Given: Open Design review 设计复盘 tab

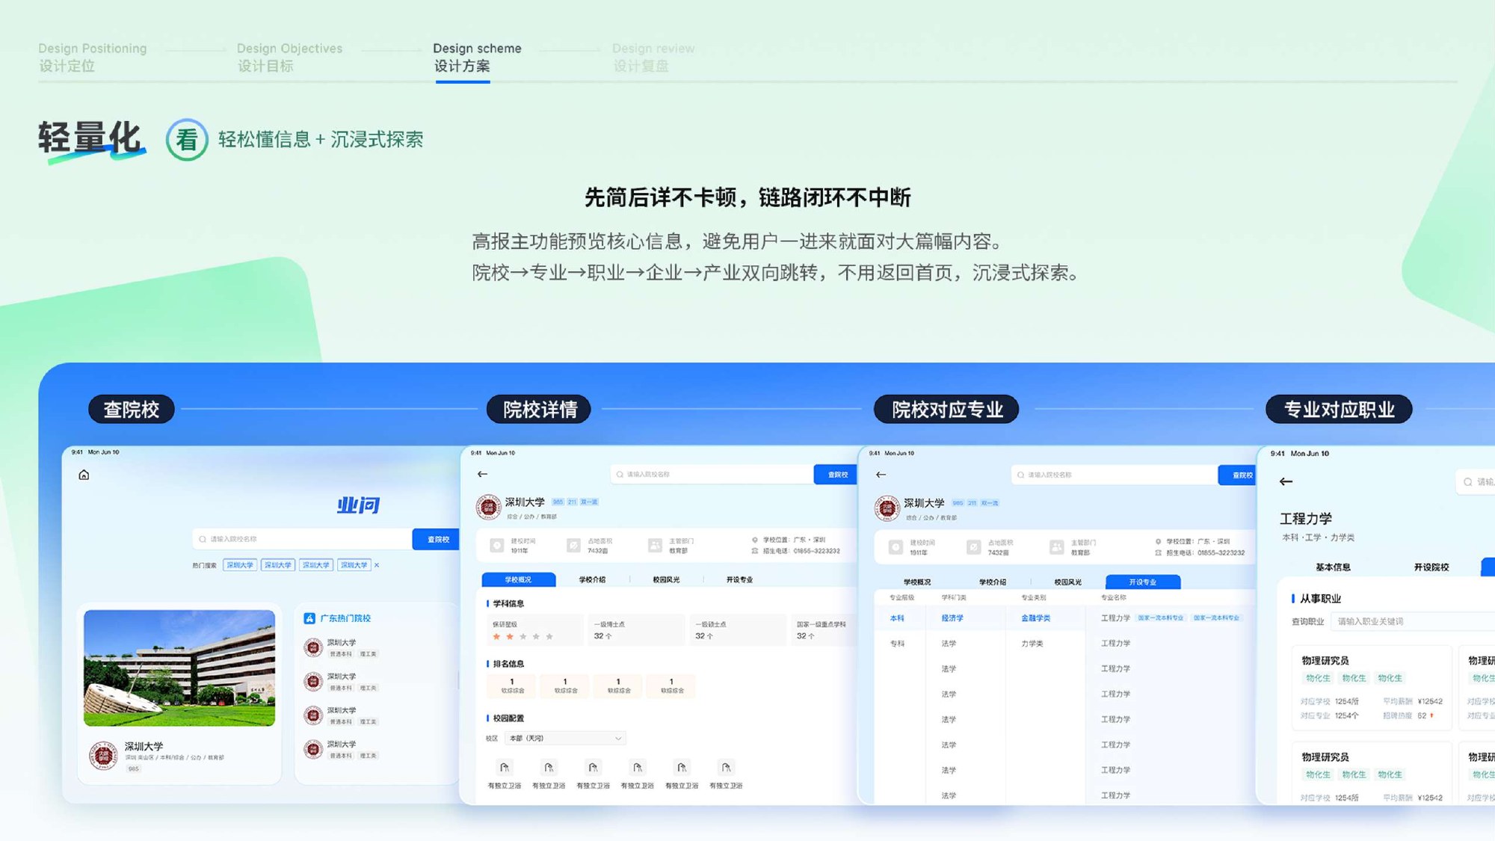Looking at the screenshot, I should pyautogui.click(x=653, y=58).
